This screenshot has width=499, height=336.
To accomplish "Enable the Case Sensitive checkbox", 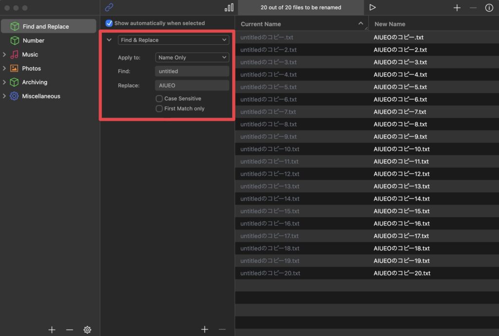I will click(159, 98).
